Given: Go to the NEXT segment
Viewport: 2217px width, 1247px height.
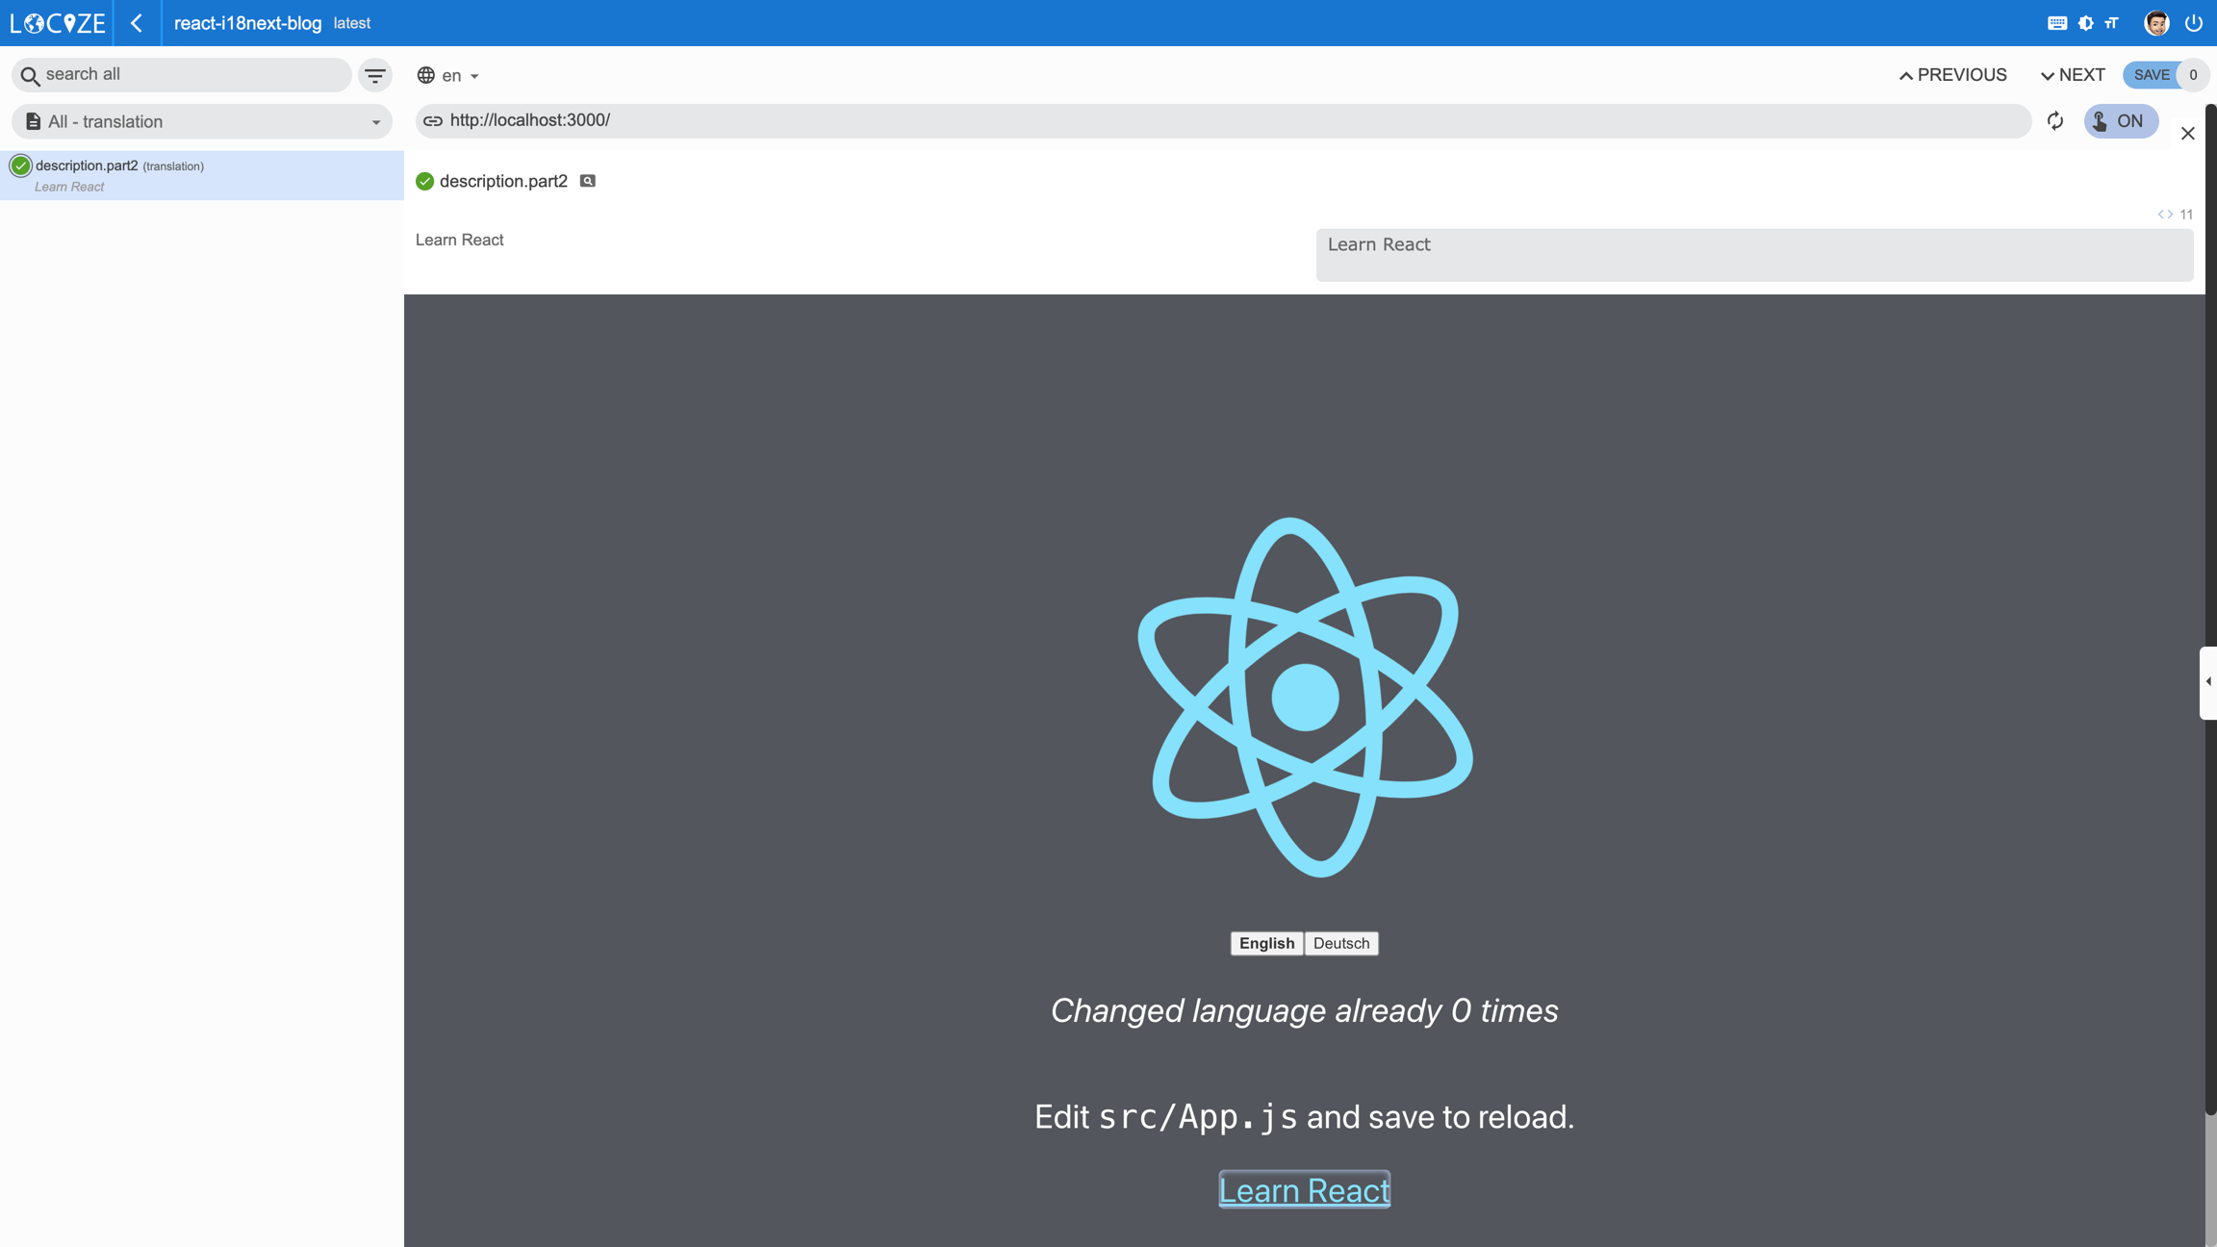Looking at the screenshot, I should coord(2073,75).
